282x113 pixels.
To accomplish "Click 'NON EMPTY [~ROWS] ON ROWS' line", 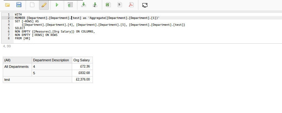I will [36, 35].
